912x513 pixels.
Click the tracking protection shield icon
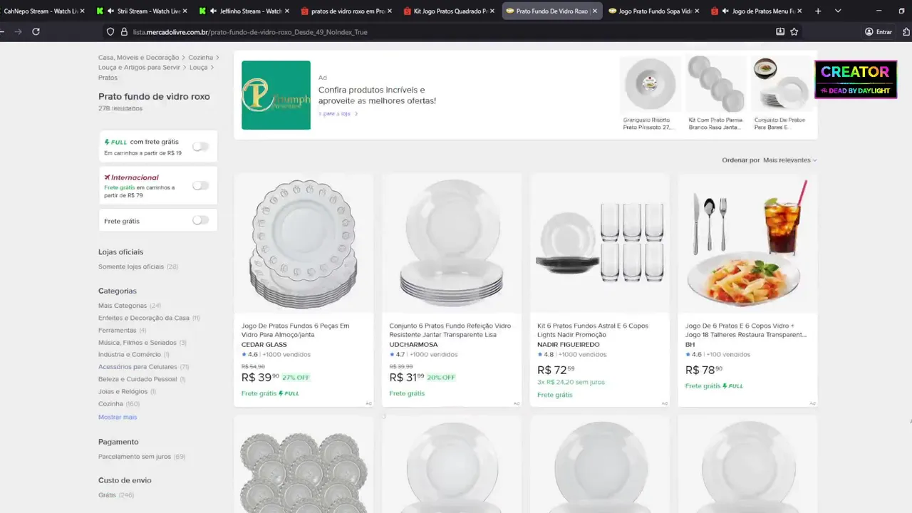click(110, 31)
